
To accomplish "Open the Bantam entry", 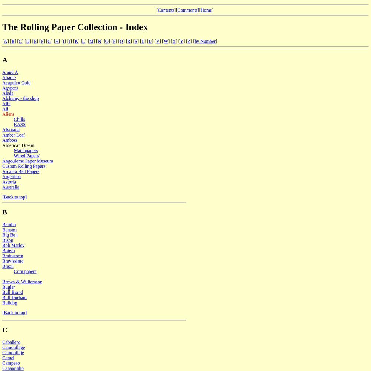I will (10, 230).
